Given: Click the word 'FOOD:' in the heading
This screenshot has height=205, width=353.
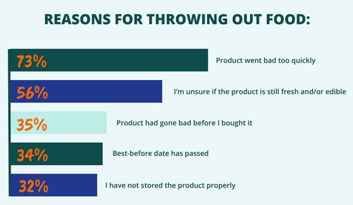Looking at the screenshot, I should pyautogui.click(x=288, y=19).
